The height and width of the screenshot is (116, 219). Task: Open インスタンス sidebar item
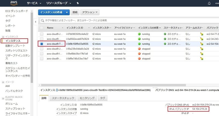[x=13, y=41]
